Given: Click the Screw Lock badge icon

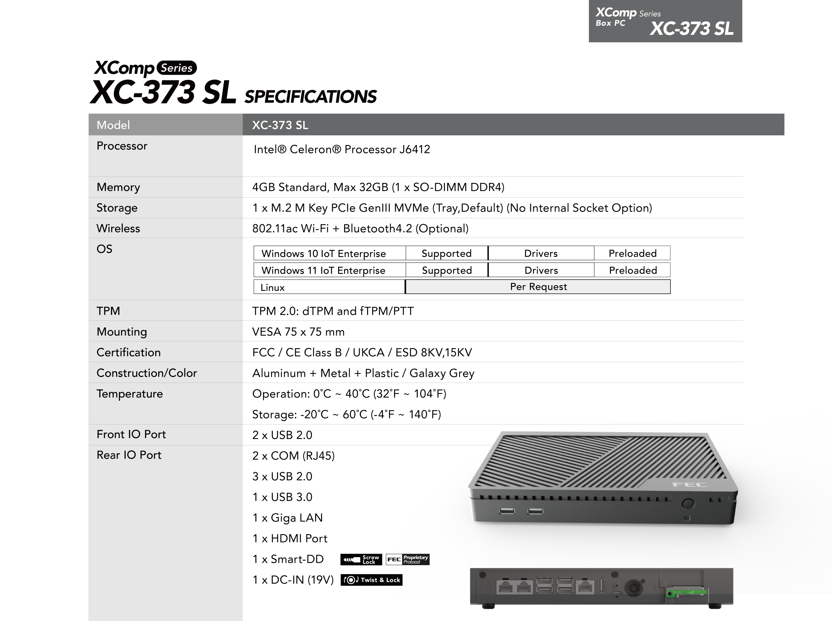Looking at the screenshot, I should pos(361,559).
